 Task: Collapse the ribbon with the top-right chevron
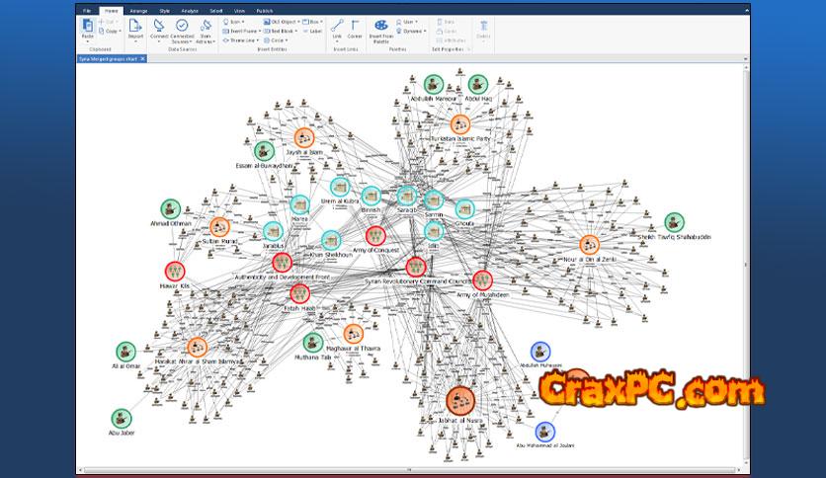(746, 11)
